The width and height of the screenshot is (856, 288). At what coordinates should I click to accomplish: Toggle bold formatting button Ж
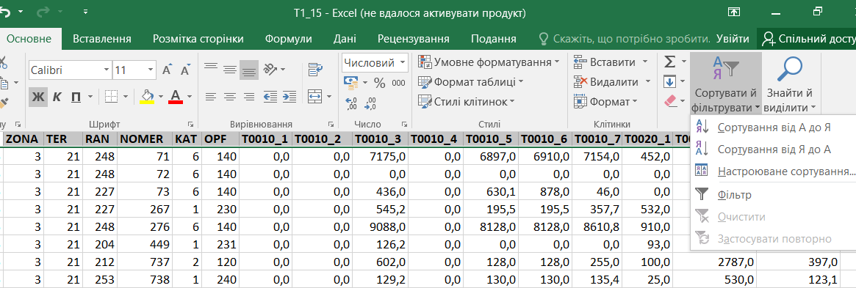click(38, 97)
